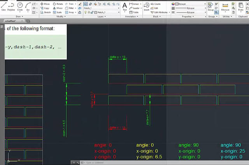The image size is (249, 165).
Task: Toggle the layer on/off lightbulb for Hatch_1
Action: click(x=86, y=12)
